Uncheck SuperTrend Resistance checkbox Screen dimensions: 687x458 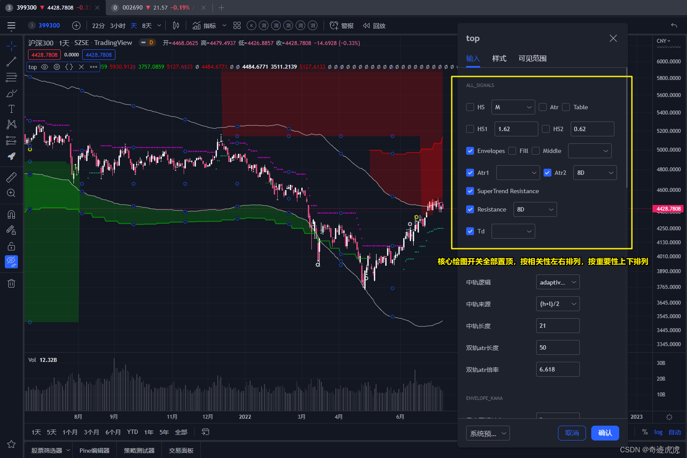point(470,191)
